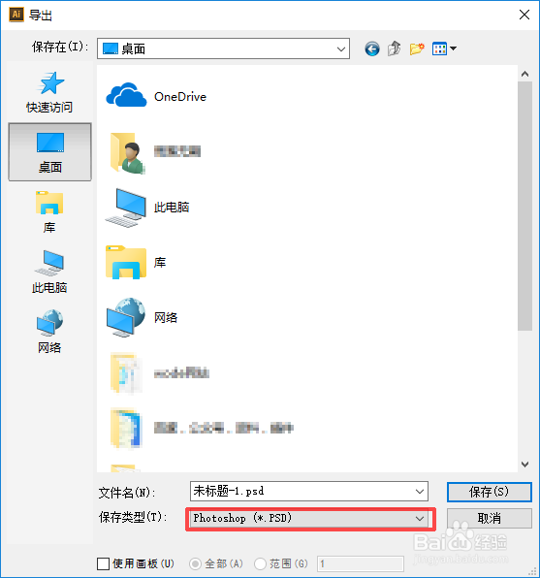This screenshot has width=540, height=578.
Task: Open the 文件名 dropdown arrow
Action: 420,492
